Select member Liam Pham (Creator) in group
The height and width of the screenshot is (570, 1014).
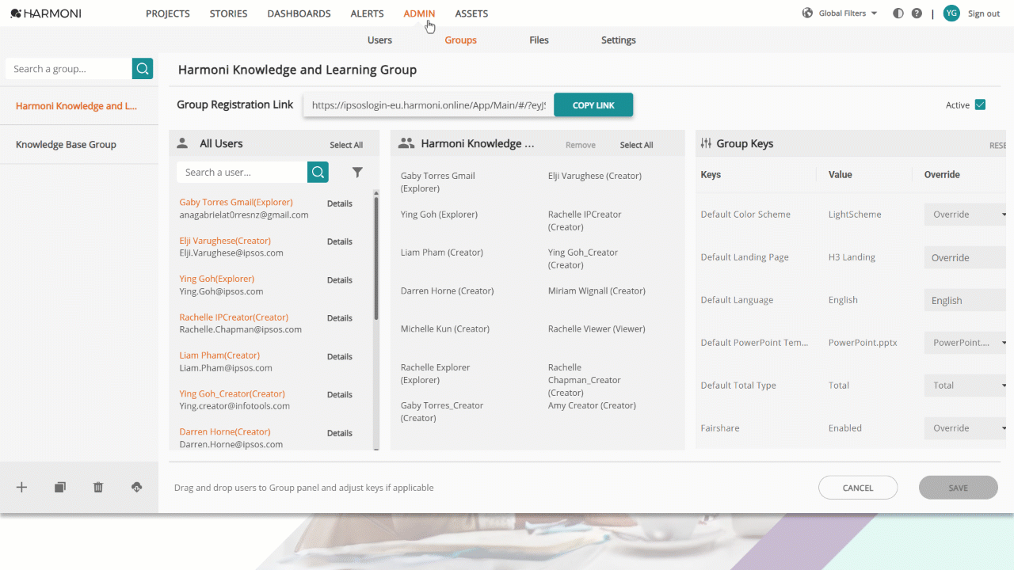(442, 253)
